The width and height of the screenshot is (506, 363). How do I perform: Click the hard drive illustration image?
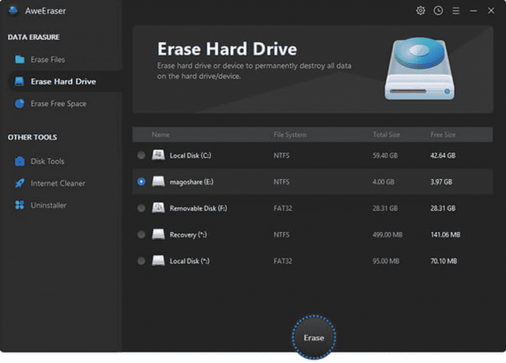(420, 69)
